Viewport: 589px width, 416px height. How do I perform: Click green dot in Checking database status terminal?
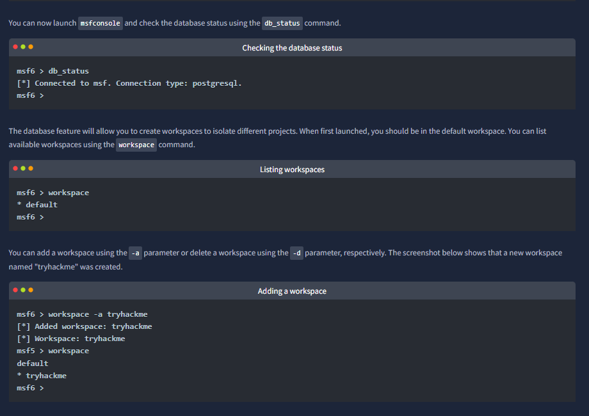point(23,47)
